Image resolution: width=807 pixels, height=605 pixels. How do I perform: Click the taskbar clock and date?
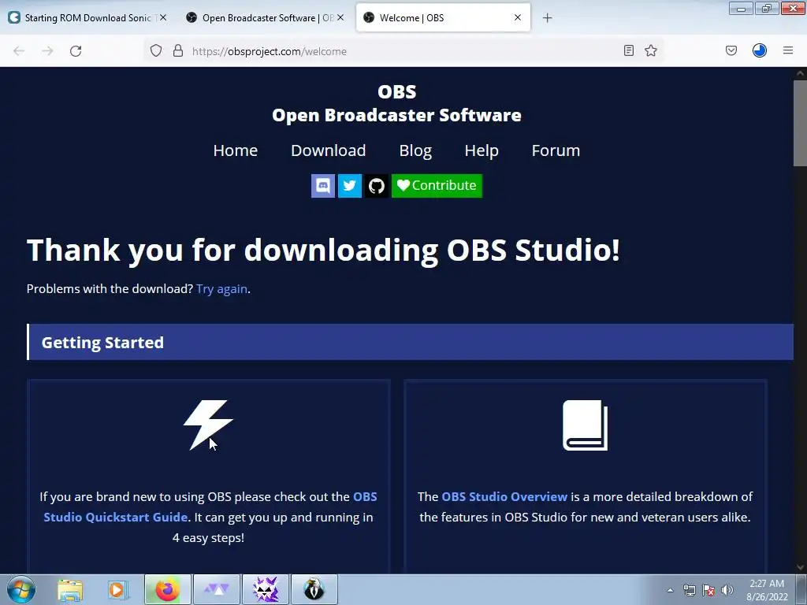pyautogui.click(x=767, y=590)
